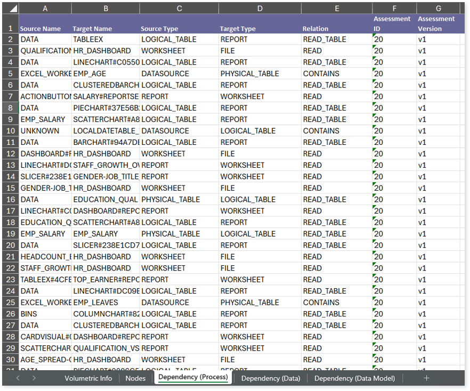Image resolution: width=470 pixels, height=391 pixels.
Task: Click the Source Name header cell
Action: tap(45, 29)
